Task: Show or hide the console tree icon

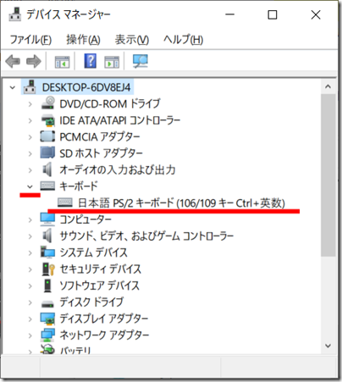Action: tap(62, 61)
